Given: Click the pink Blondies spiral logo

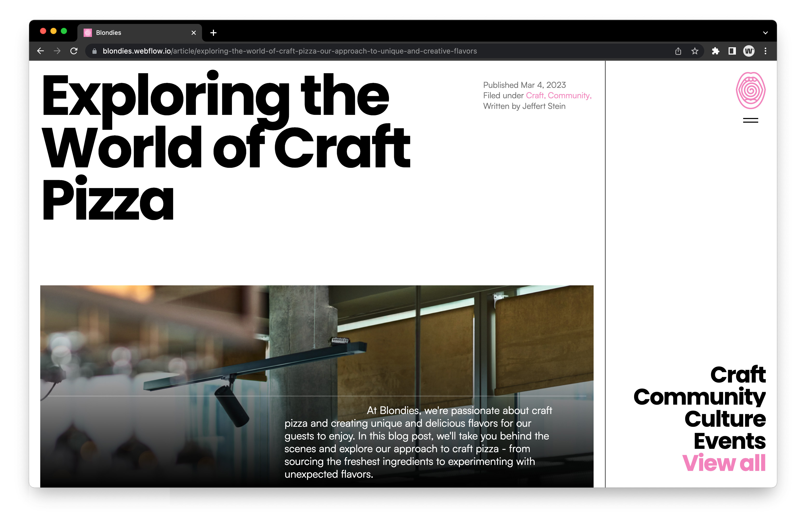Looking at the screenshot, I should point(750,90).
